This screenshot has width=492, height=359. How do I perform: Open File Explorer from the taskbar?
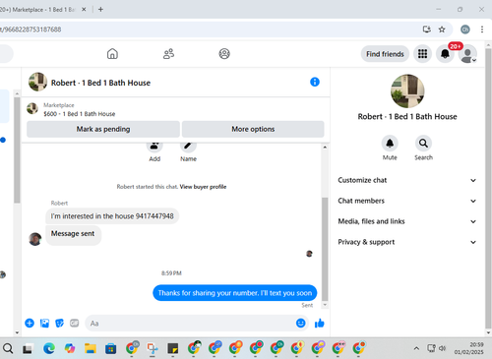click(x=91, y=348)
